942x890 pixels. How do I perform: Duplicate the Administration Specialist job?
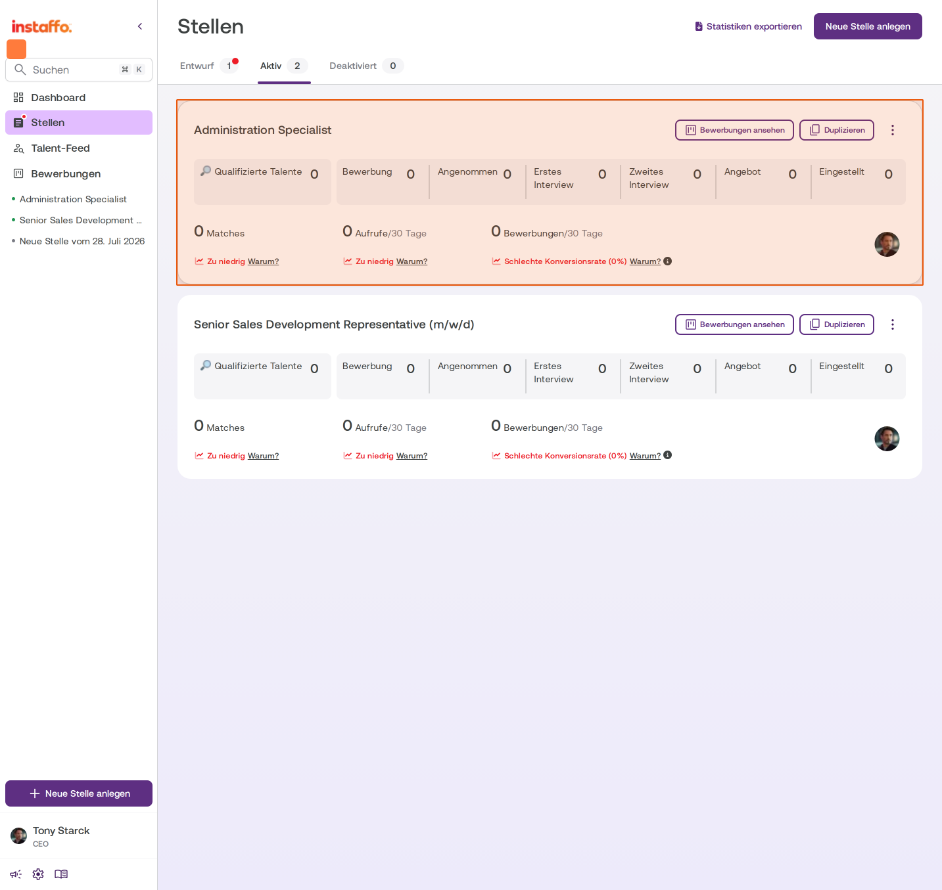pyautogui.click(x=837, y=130)
